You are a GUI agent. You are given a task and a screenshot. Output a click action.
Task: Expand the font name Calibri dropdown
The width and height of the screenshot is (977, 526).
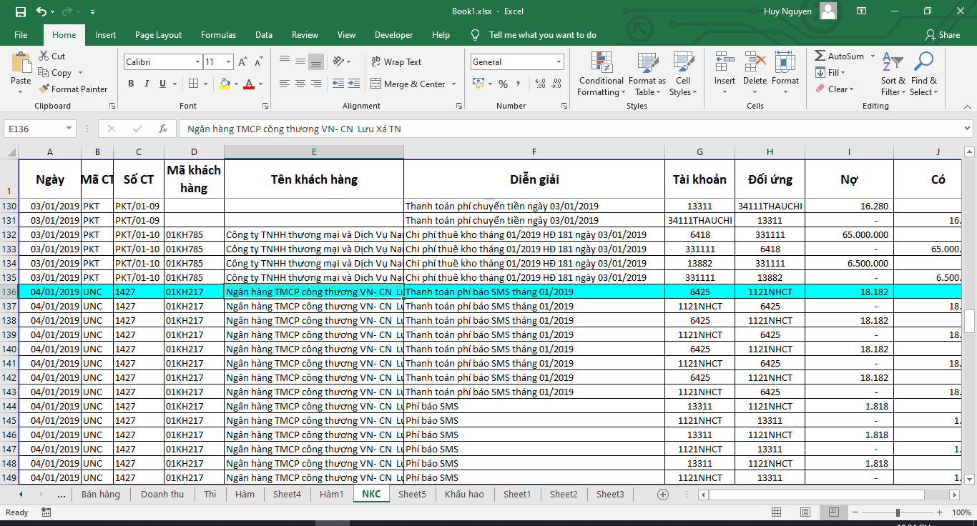coord(197,62)
